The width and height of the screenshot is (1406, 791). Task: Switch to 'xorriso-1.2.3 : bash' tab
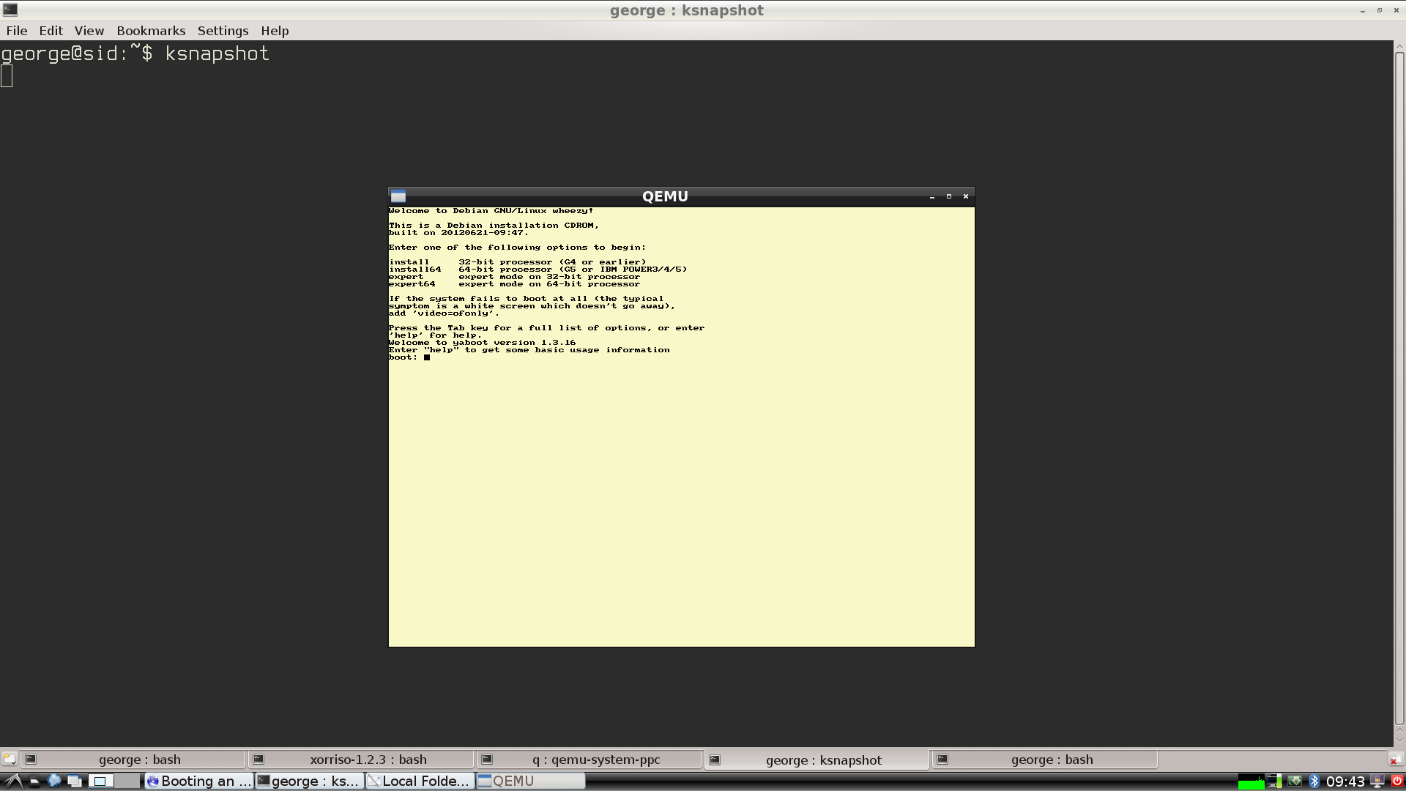pyautogui.click(x=360, y=760)
